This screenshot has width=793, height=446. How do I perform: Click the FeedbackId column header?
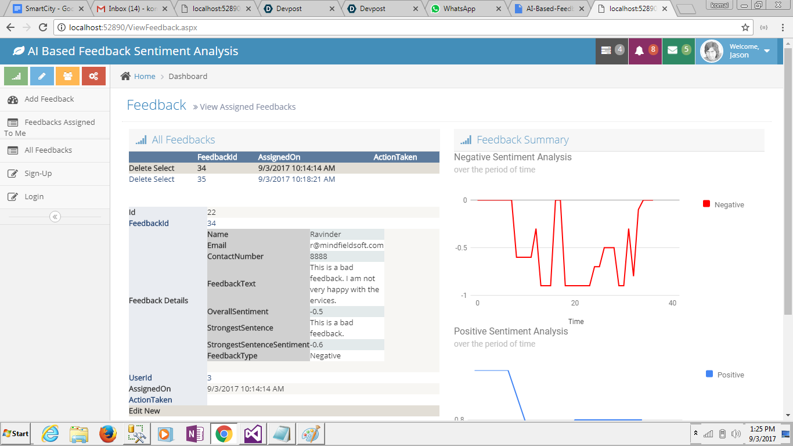click(217, 157)
